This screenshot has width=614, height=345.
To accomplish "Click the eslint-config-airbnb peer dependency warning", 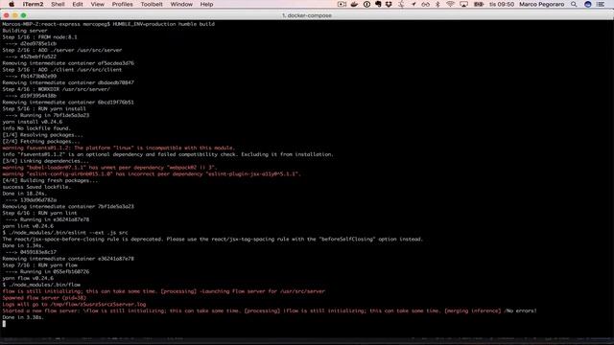I will pos(152,174).
